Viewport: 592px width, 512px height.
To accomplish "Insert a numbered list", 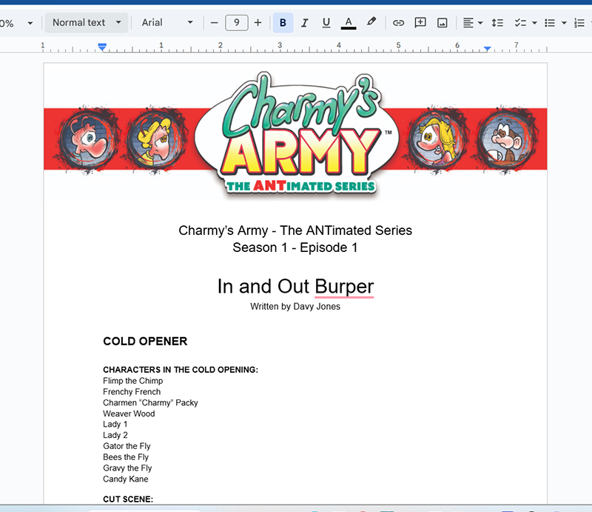I will click(x=579, y=23).
